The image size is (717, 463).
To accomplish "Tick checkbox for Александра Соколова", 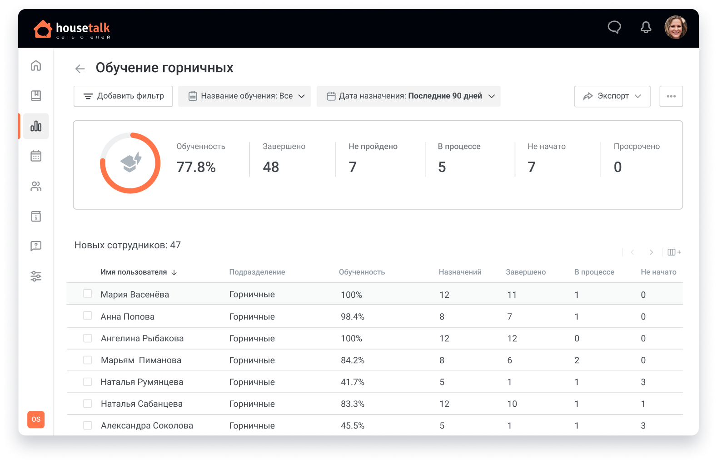I will coord(88,425).
